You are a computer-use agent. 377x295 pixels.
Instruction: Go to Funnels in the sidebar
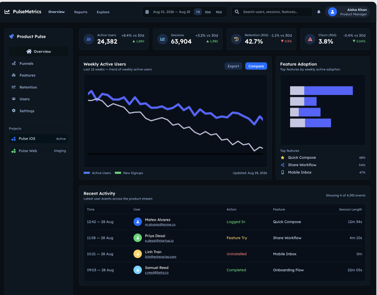click(x=39, y=63)
